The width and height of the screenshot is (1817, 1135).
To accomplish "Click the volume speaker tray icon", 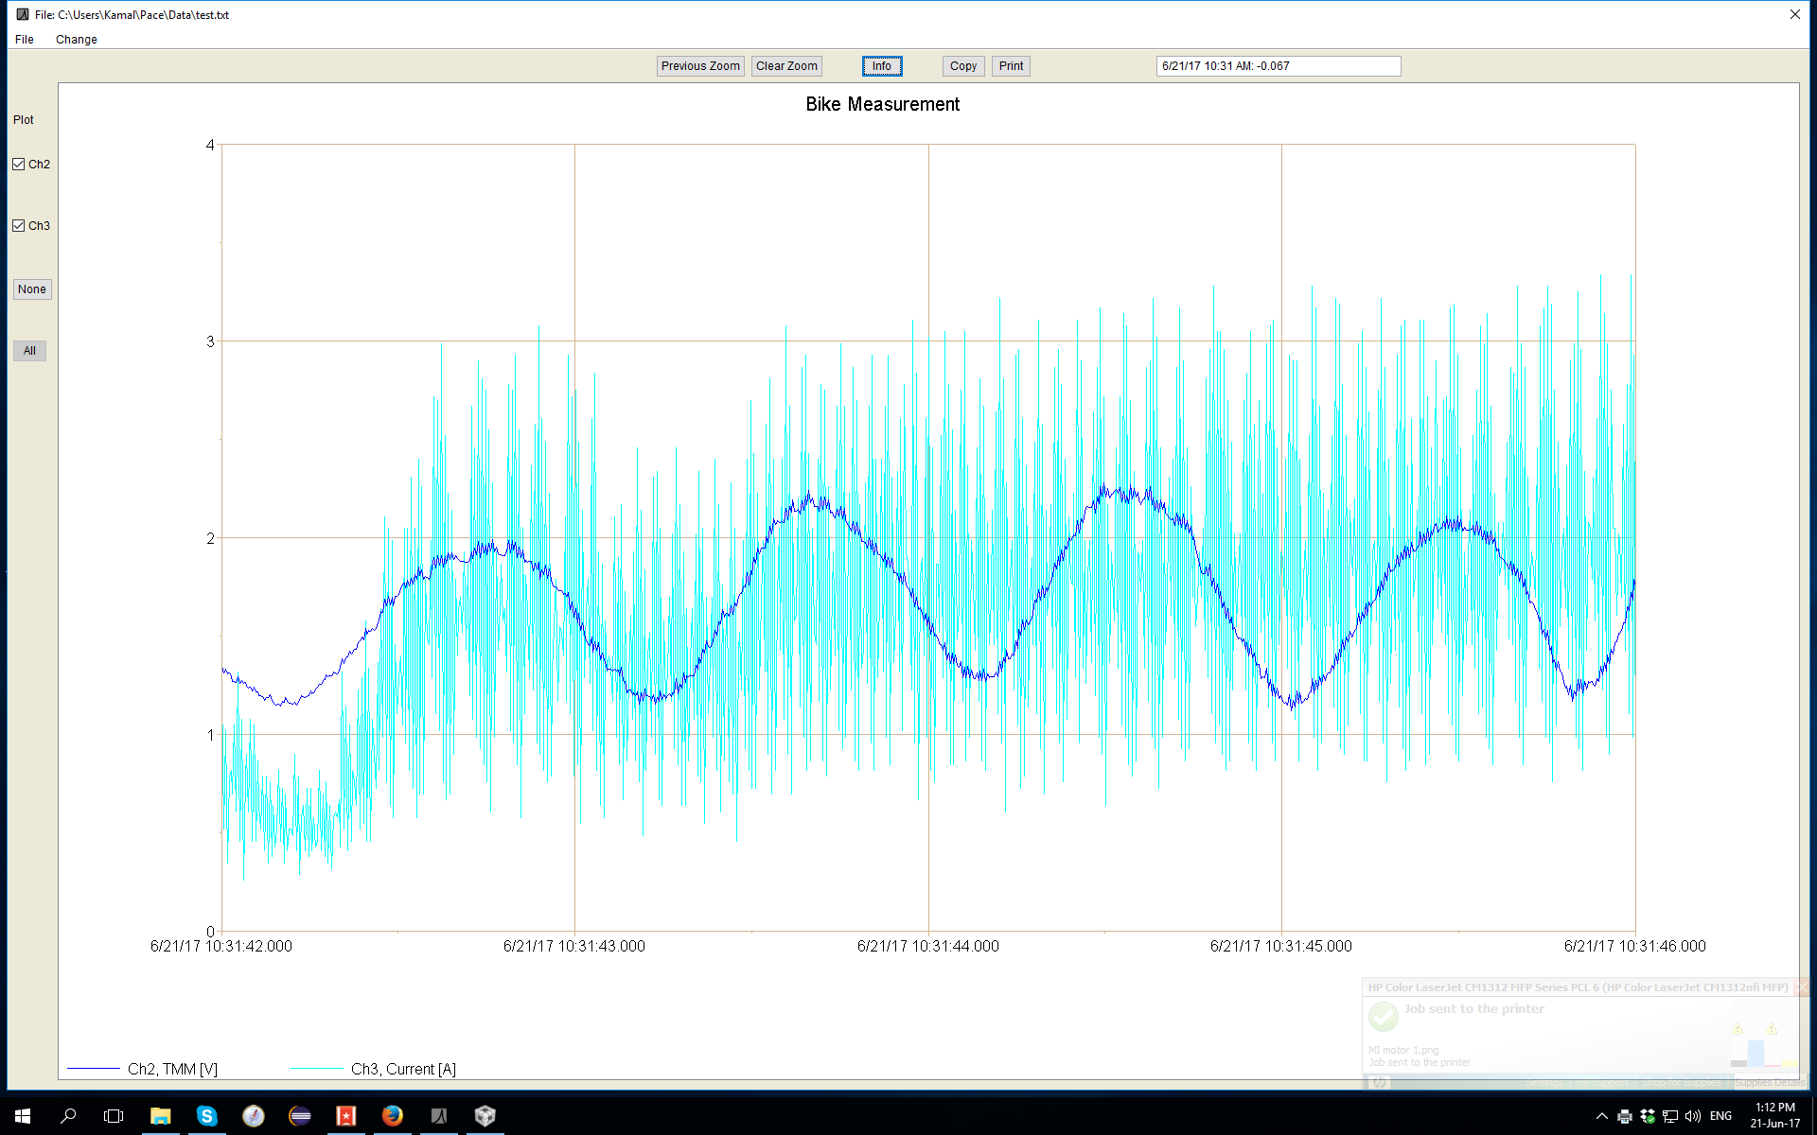I will tap(1693, 1116).
